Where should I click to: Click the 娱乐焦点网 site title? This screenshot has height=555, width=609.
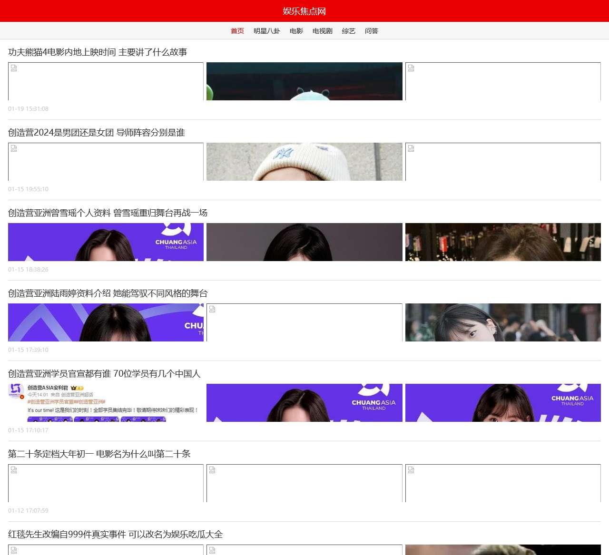click(x=304, y=11)
